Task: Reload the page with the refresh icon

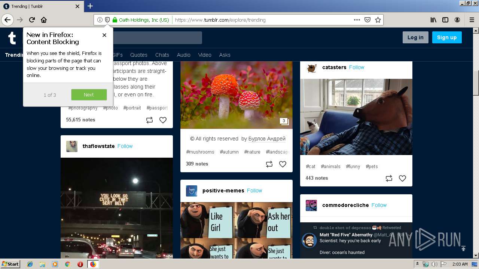Action: tap(32, 20)
